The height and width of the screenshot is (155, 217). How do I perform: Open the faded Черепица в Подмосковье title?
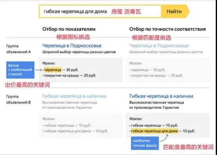159,46
